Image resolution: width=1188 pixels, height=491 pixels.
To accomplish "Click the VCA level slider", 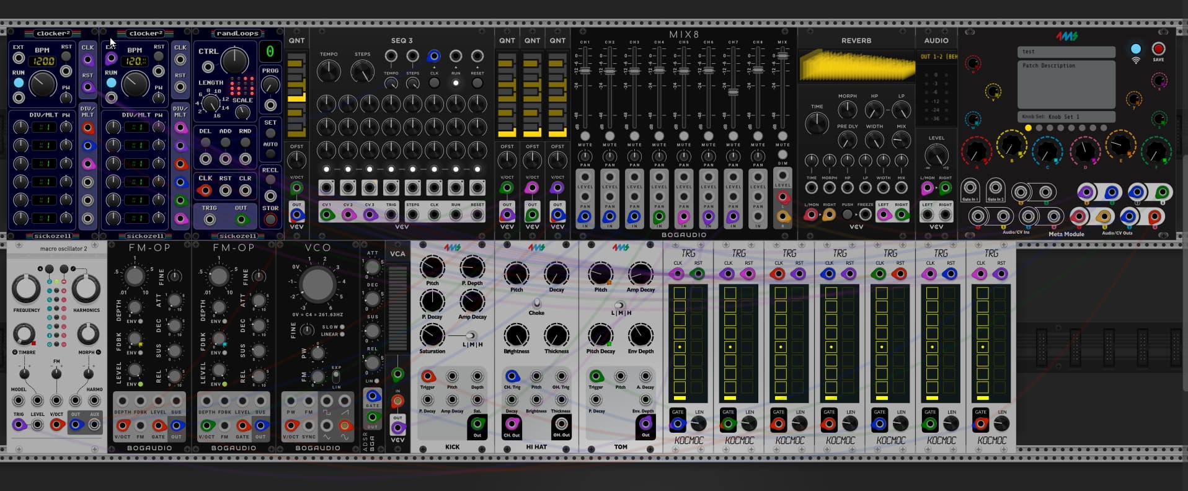I will pos(397,310).
